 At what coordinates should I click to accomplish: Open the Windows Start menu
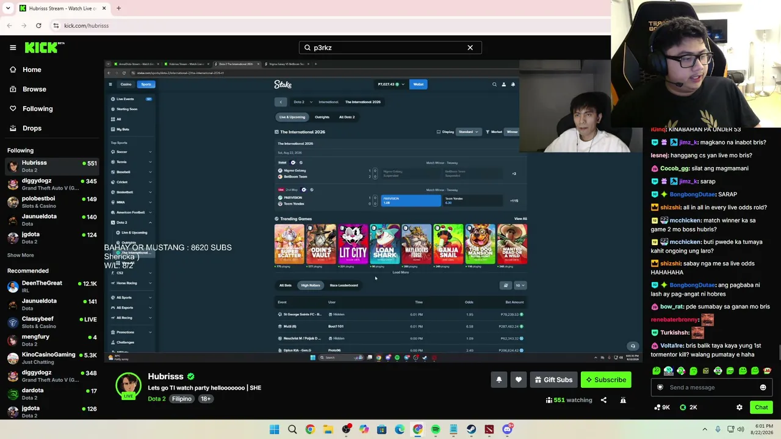275,430
